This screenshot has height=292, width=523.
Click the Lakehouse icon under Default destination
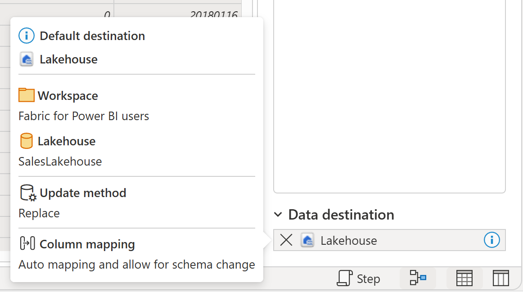coord(26,59)
